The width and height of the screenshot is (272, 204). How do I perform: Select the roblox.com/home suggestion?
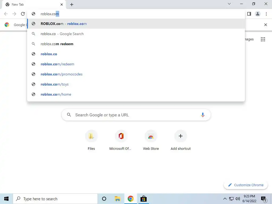[x=136, y=94]
